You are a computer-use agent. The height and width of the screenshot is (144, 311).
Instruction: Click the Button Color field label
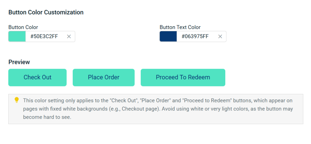coord(23,27)
